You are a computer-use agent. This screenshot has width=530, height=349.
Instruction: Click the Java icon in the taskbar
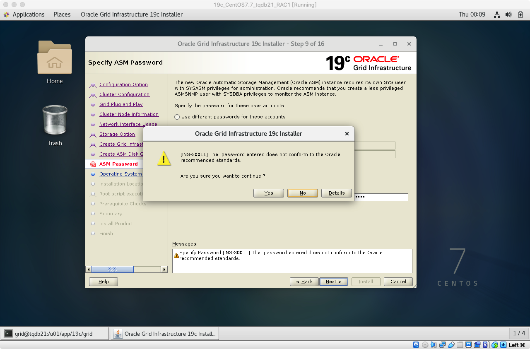(118, 333)
